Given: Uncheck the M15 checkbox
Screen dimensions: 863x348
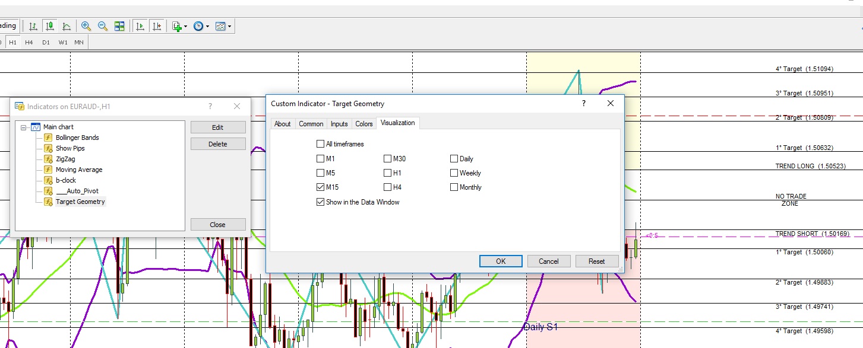Looking at the screenshot, I should pos(321,187).
